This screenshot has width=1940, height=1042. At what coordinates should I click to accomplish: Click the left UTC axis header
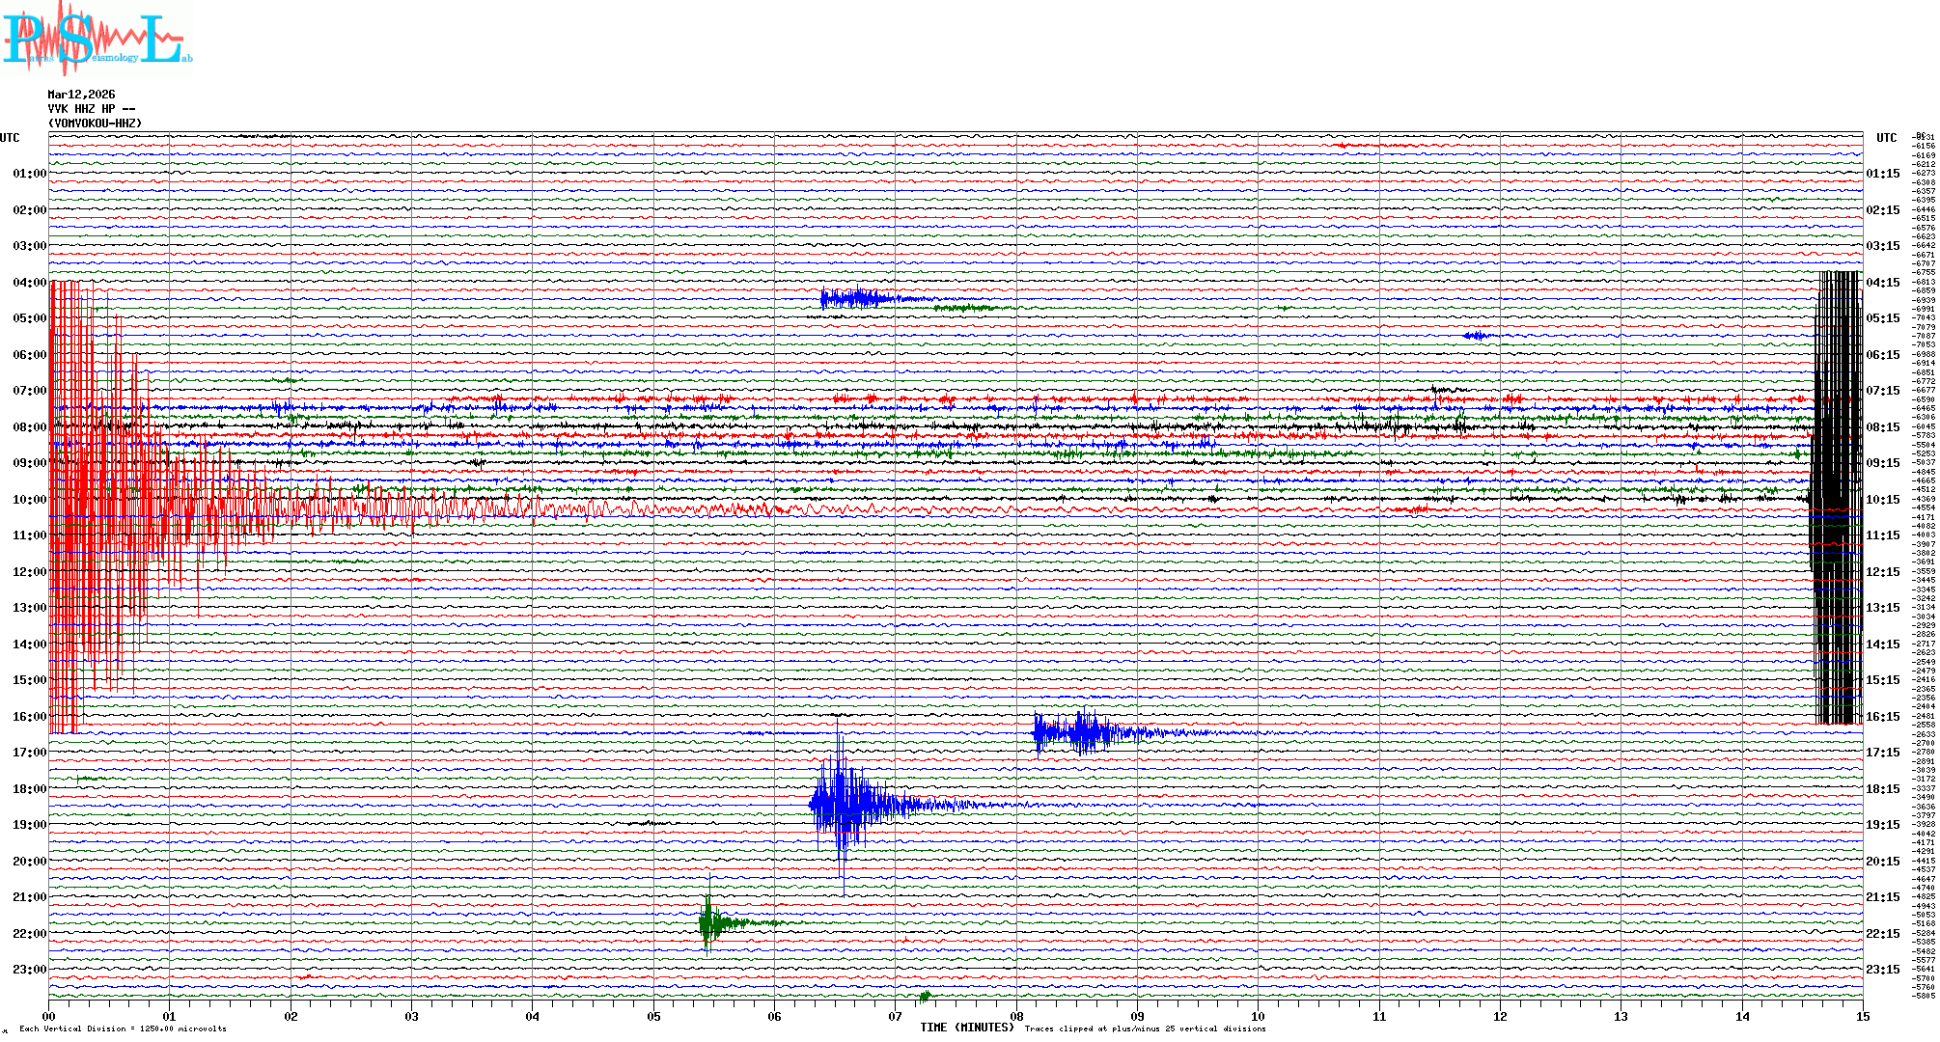pyautogui.click(x=10, y=138)
